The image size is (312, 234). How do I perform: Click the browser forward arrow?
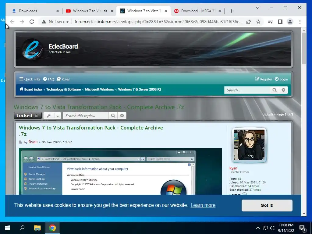(22, 22)
